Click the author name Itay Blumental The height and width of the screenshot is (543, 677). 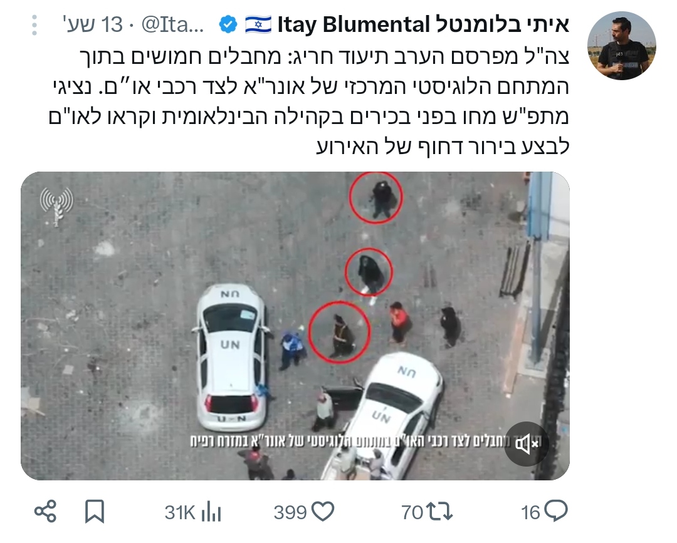(424, 24)
